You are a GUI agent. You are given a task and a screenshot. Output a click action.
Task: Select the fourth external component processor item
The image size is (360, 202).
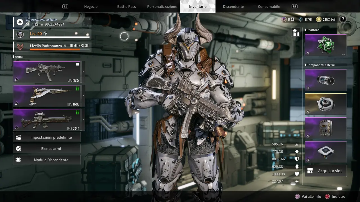click(x=326, y=152)
